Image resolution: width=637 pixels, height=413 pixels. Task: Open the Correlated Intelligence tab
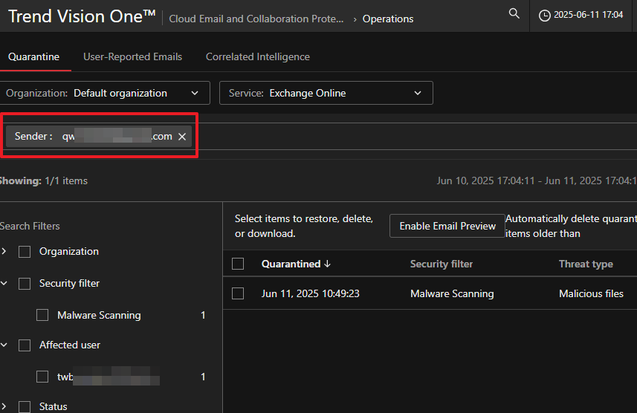pyautogui.click(x=258, y=56)
